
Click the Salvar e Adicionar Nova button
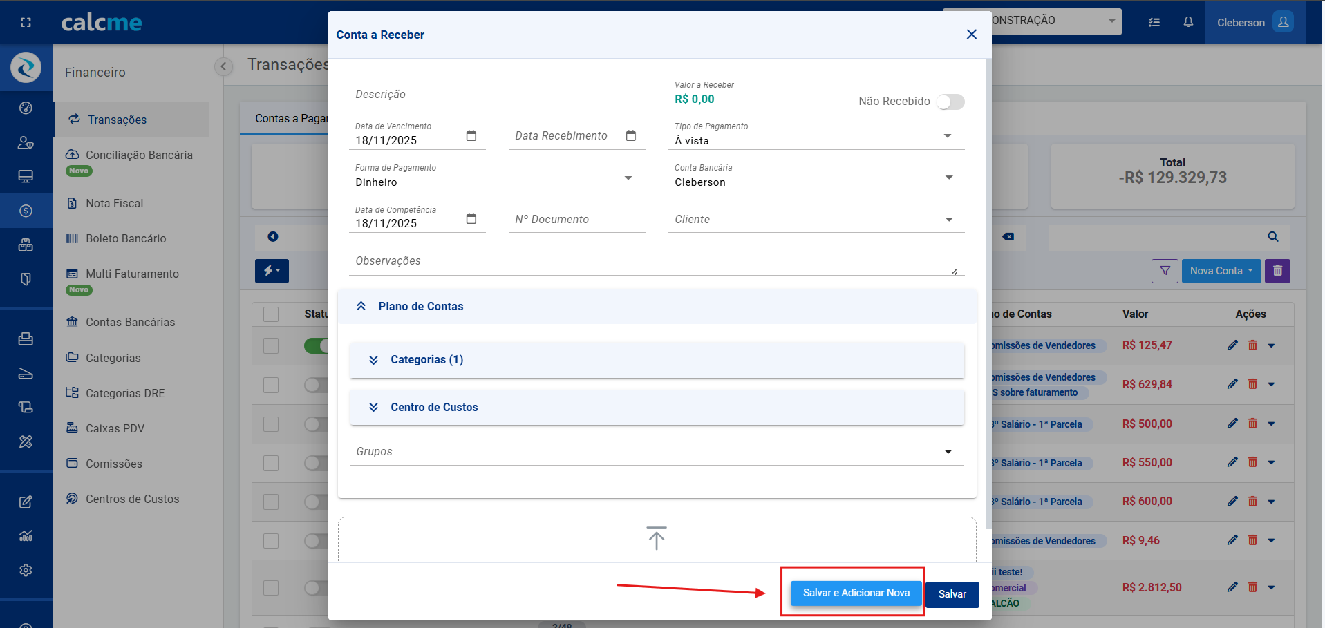[x=856, y=593]
